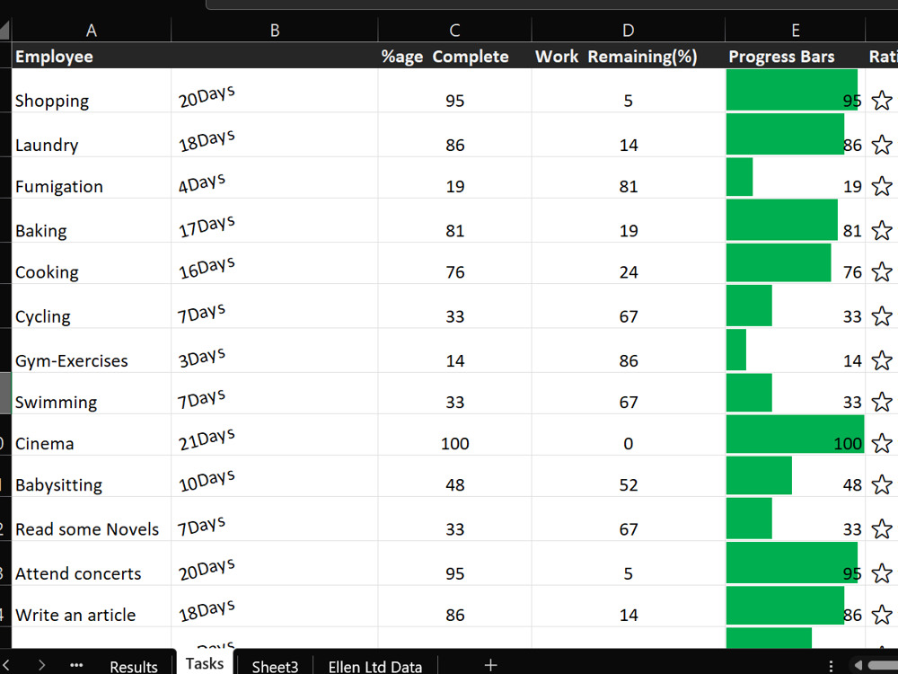This screenshot has height=674, width=898.
Task: Click the 10Days cell for Babysitting
Action: tap(274, 475)
